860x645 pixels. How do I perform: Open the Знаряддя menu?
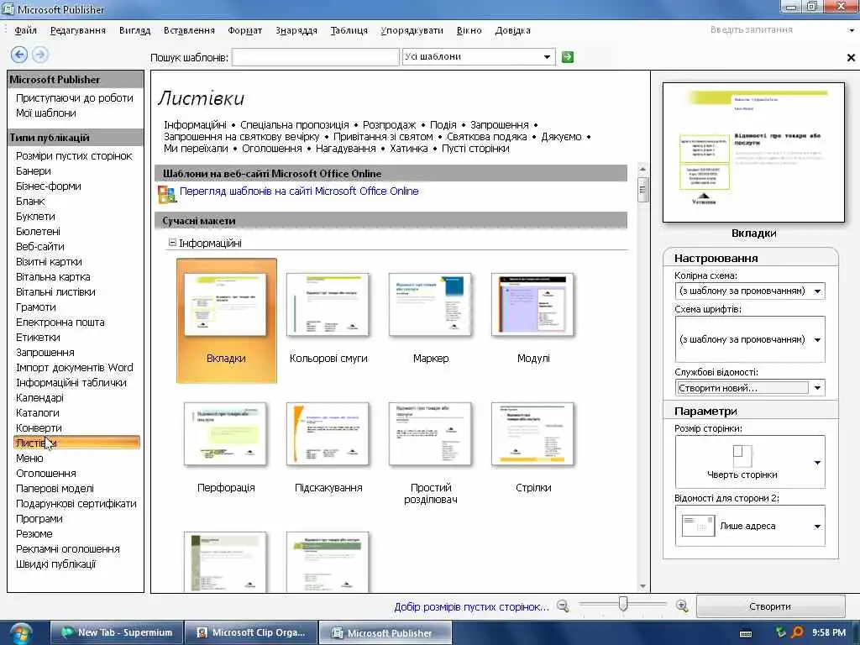296,30
